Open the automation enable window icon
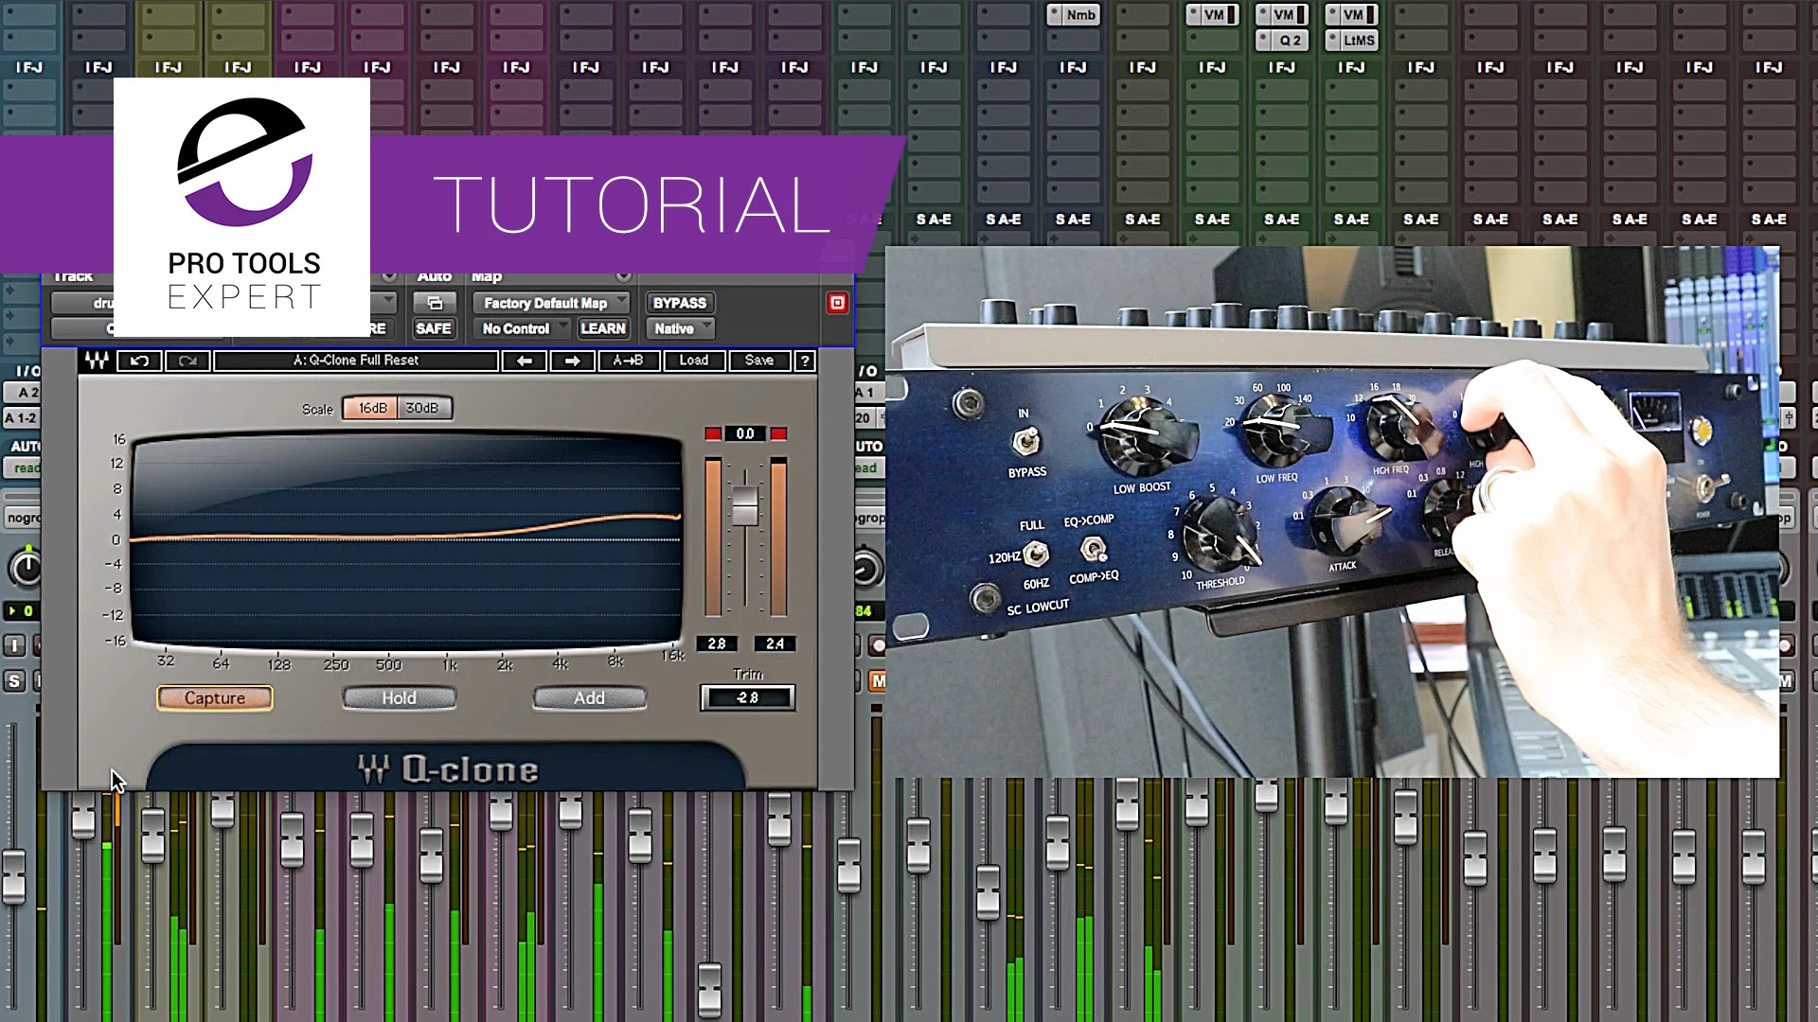 pos(435,303)
